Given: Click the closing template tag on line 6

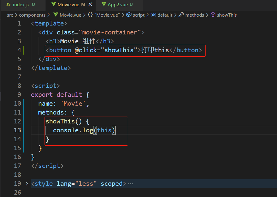Looking at the screenshot, I should tap(51, 68).
